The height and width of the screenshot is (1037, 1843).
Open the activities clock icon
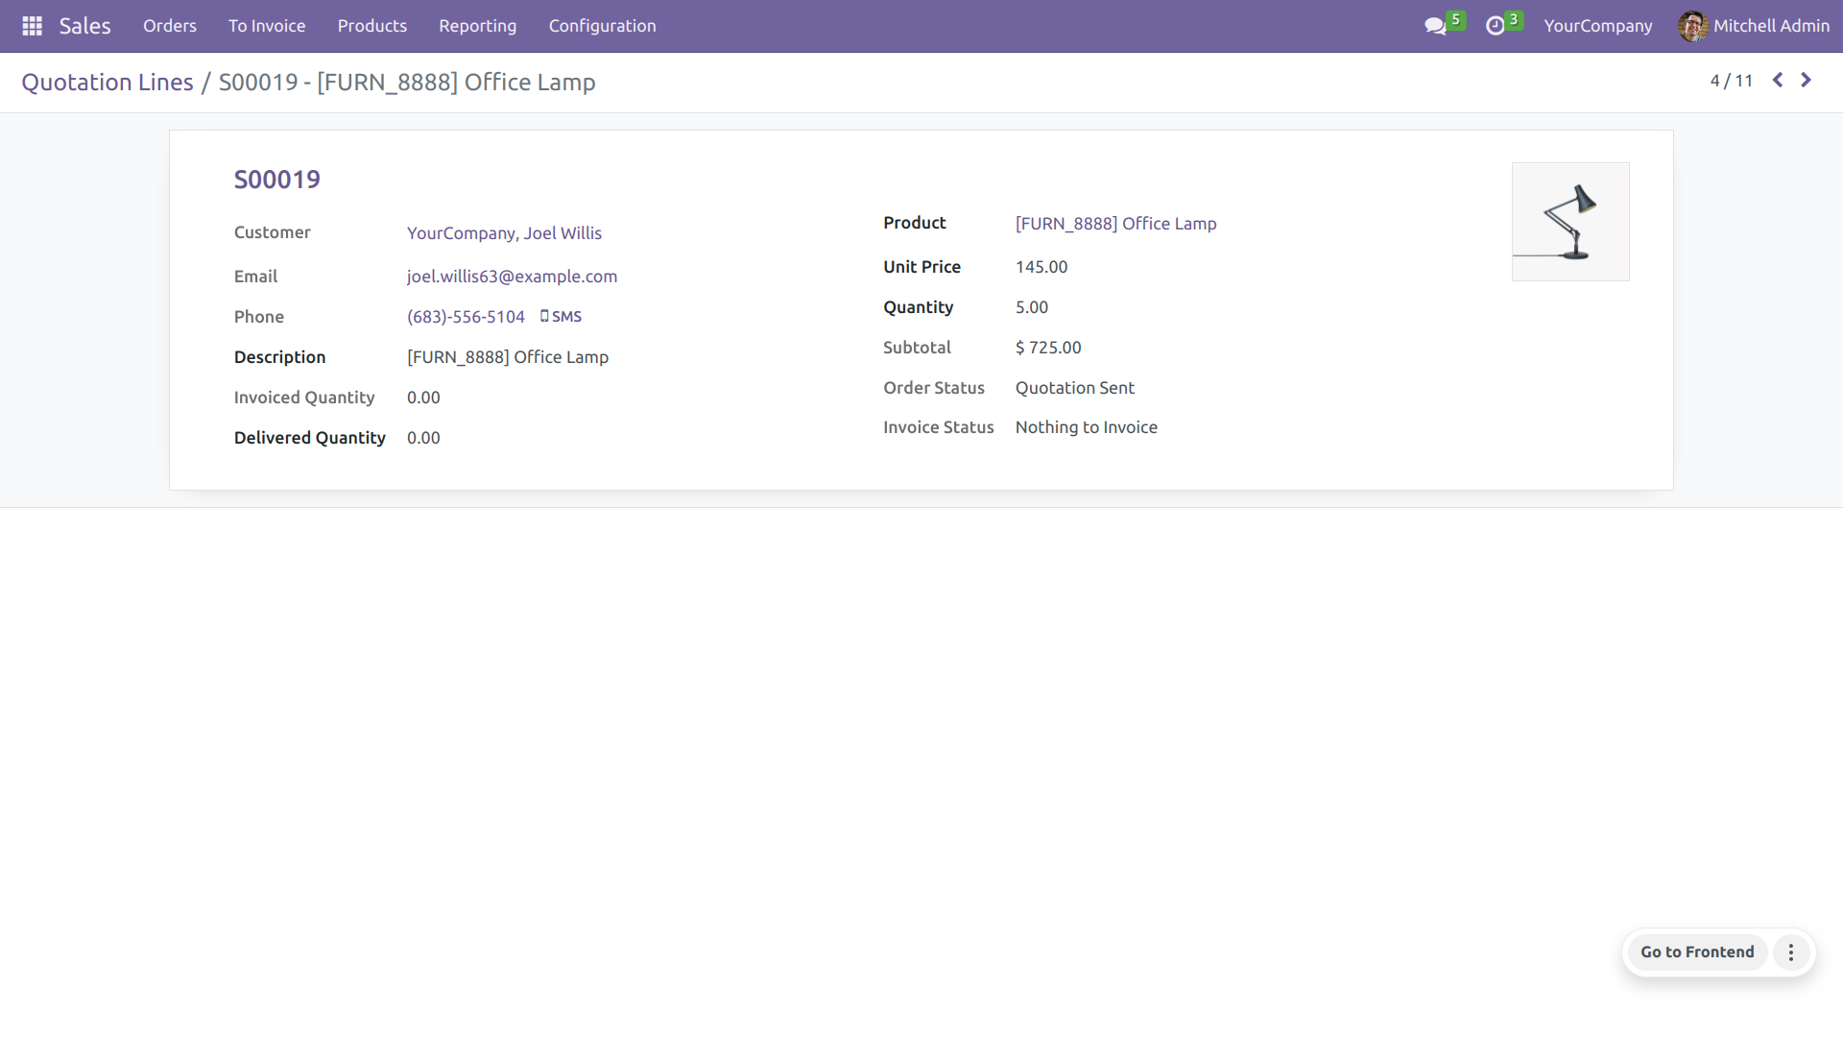pos(1495,26)
